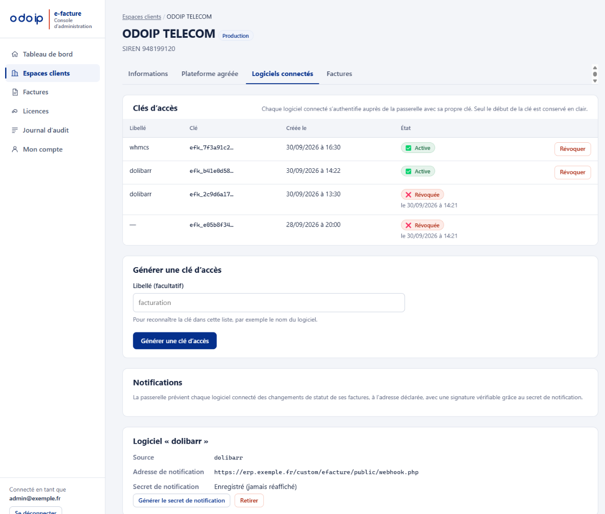Open the Informations tab
The height and width of the screenshot is (514, 605).
pos(148,73)
